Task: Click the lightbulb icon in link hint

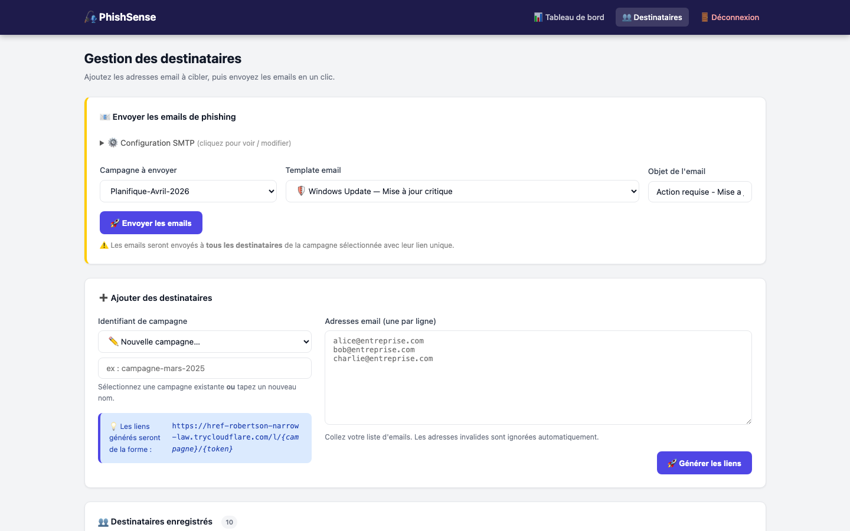Action: [113, 426]
